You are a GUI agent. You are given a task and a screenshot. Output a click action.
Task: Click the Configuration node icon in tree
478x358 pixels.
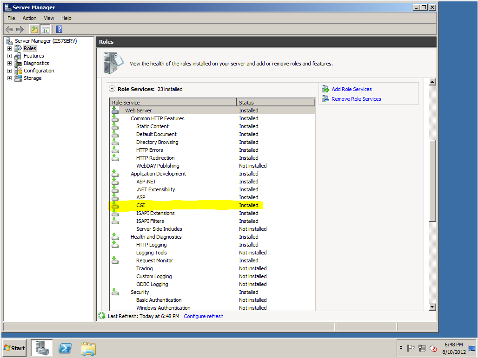click(18, 71)
